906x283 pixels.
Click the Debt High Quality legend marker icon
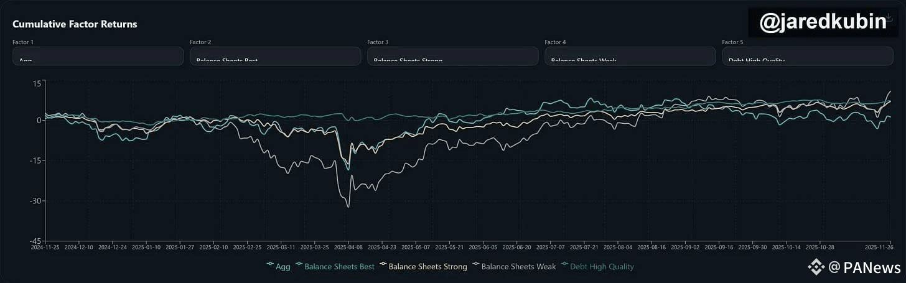tap(565, 266)
